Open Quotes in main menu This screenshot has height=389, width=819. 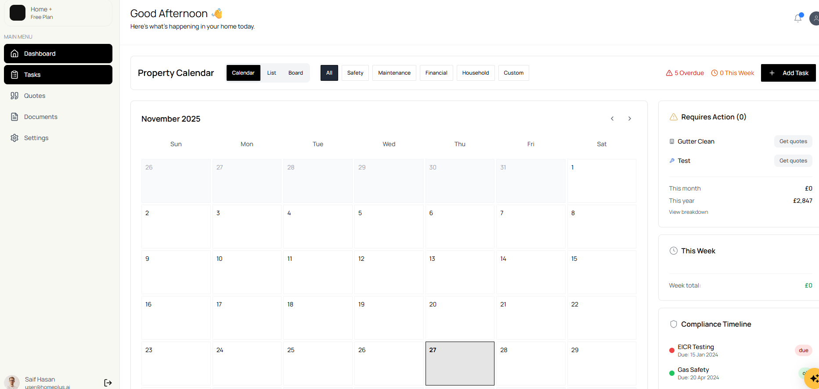click(58, 96)
